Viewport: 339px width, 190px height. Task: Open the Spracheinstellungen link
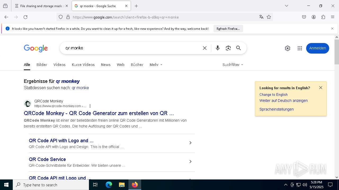point(276,109)
